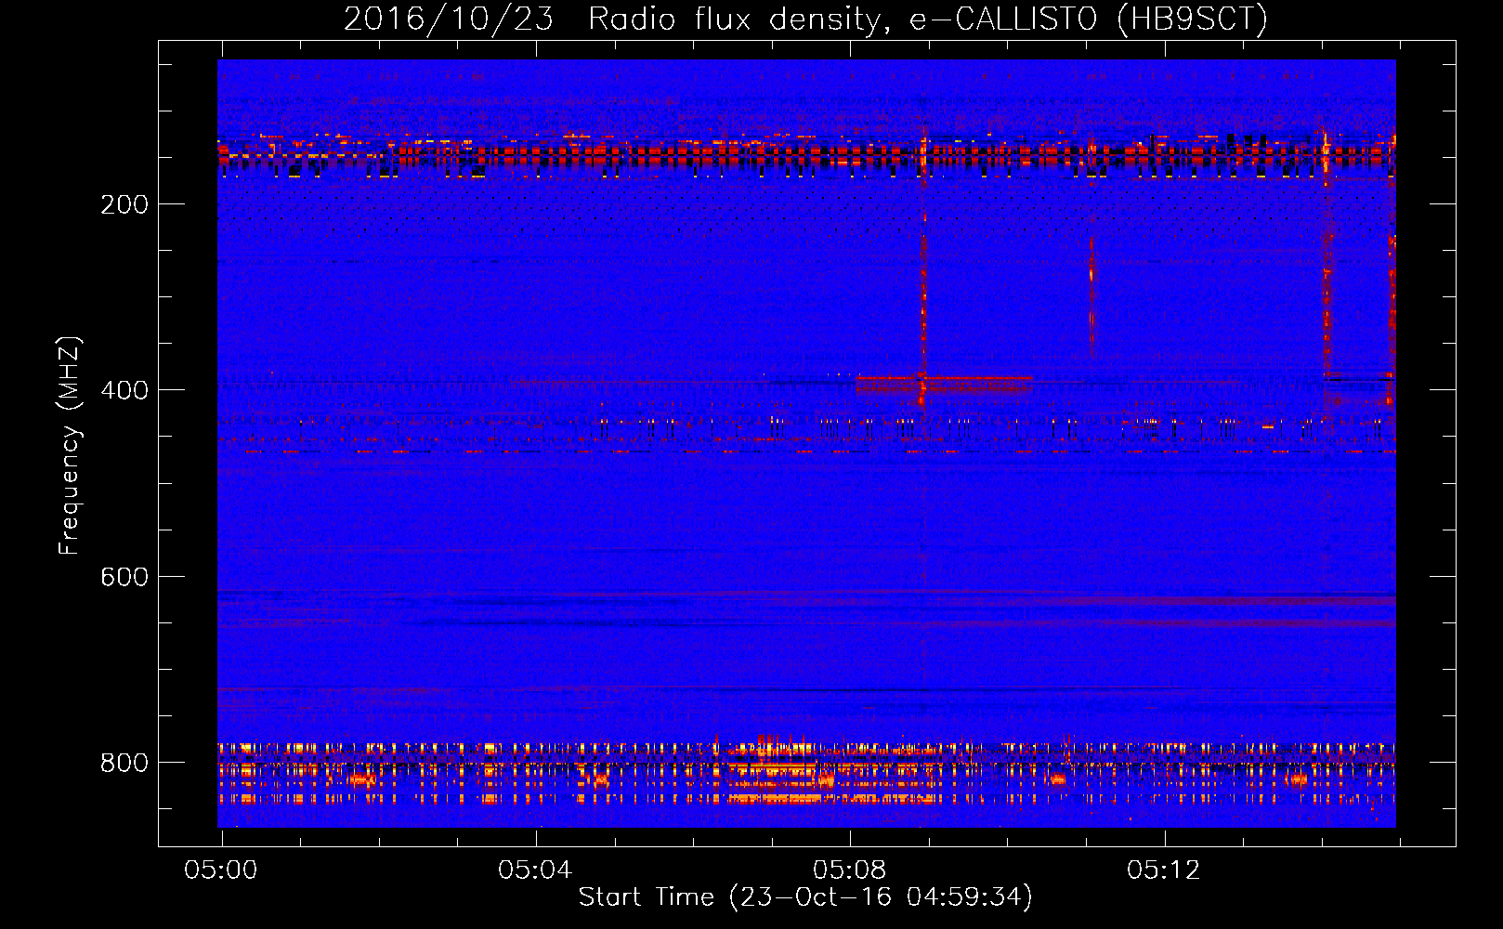The height and width of the screenshot is (929, 1503).
Task: Click the 05:08 time tick label
Action: tap(850, 870)
